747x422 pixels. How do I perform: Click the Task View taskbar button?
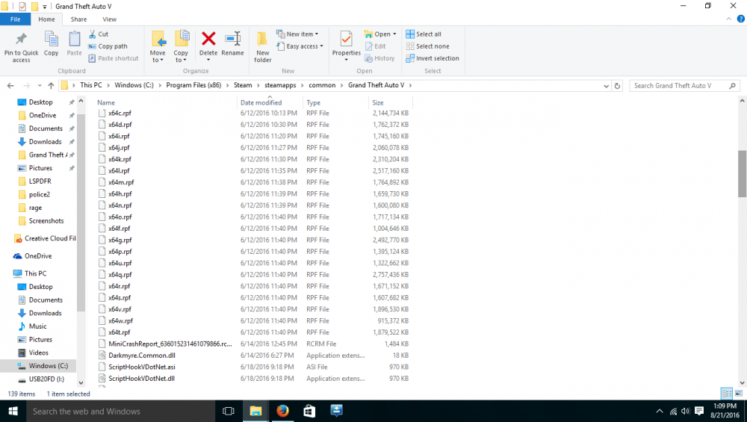click(x=228, y=411)
